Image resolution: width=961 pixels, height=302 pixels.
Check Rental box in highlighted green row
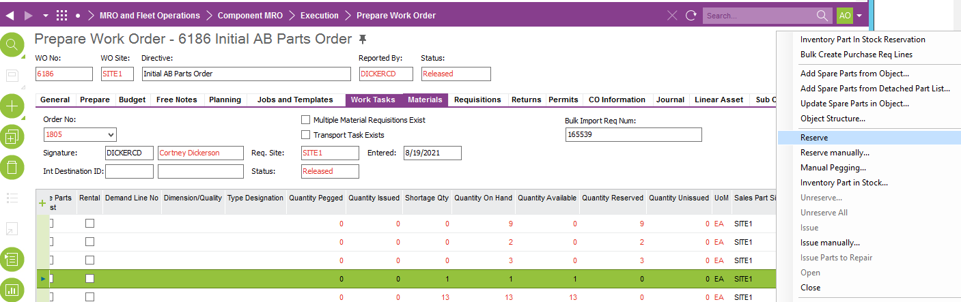89,279
